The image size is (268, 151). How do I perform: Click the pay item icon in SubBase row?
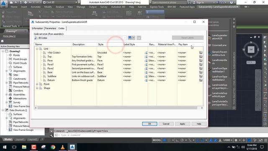pyautogui.click(x=201, y=76)
